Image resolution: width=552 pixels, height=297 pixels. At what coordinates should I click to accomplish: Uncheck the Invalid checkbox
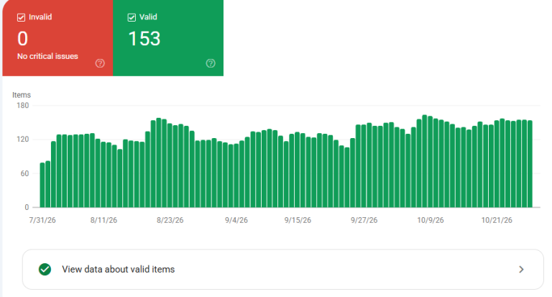point(21,17)
